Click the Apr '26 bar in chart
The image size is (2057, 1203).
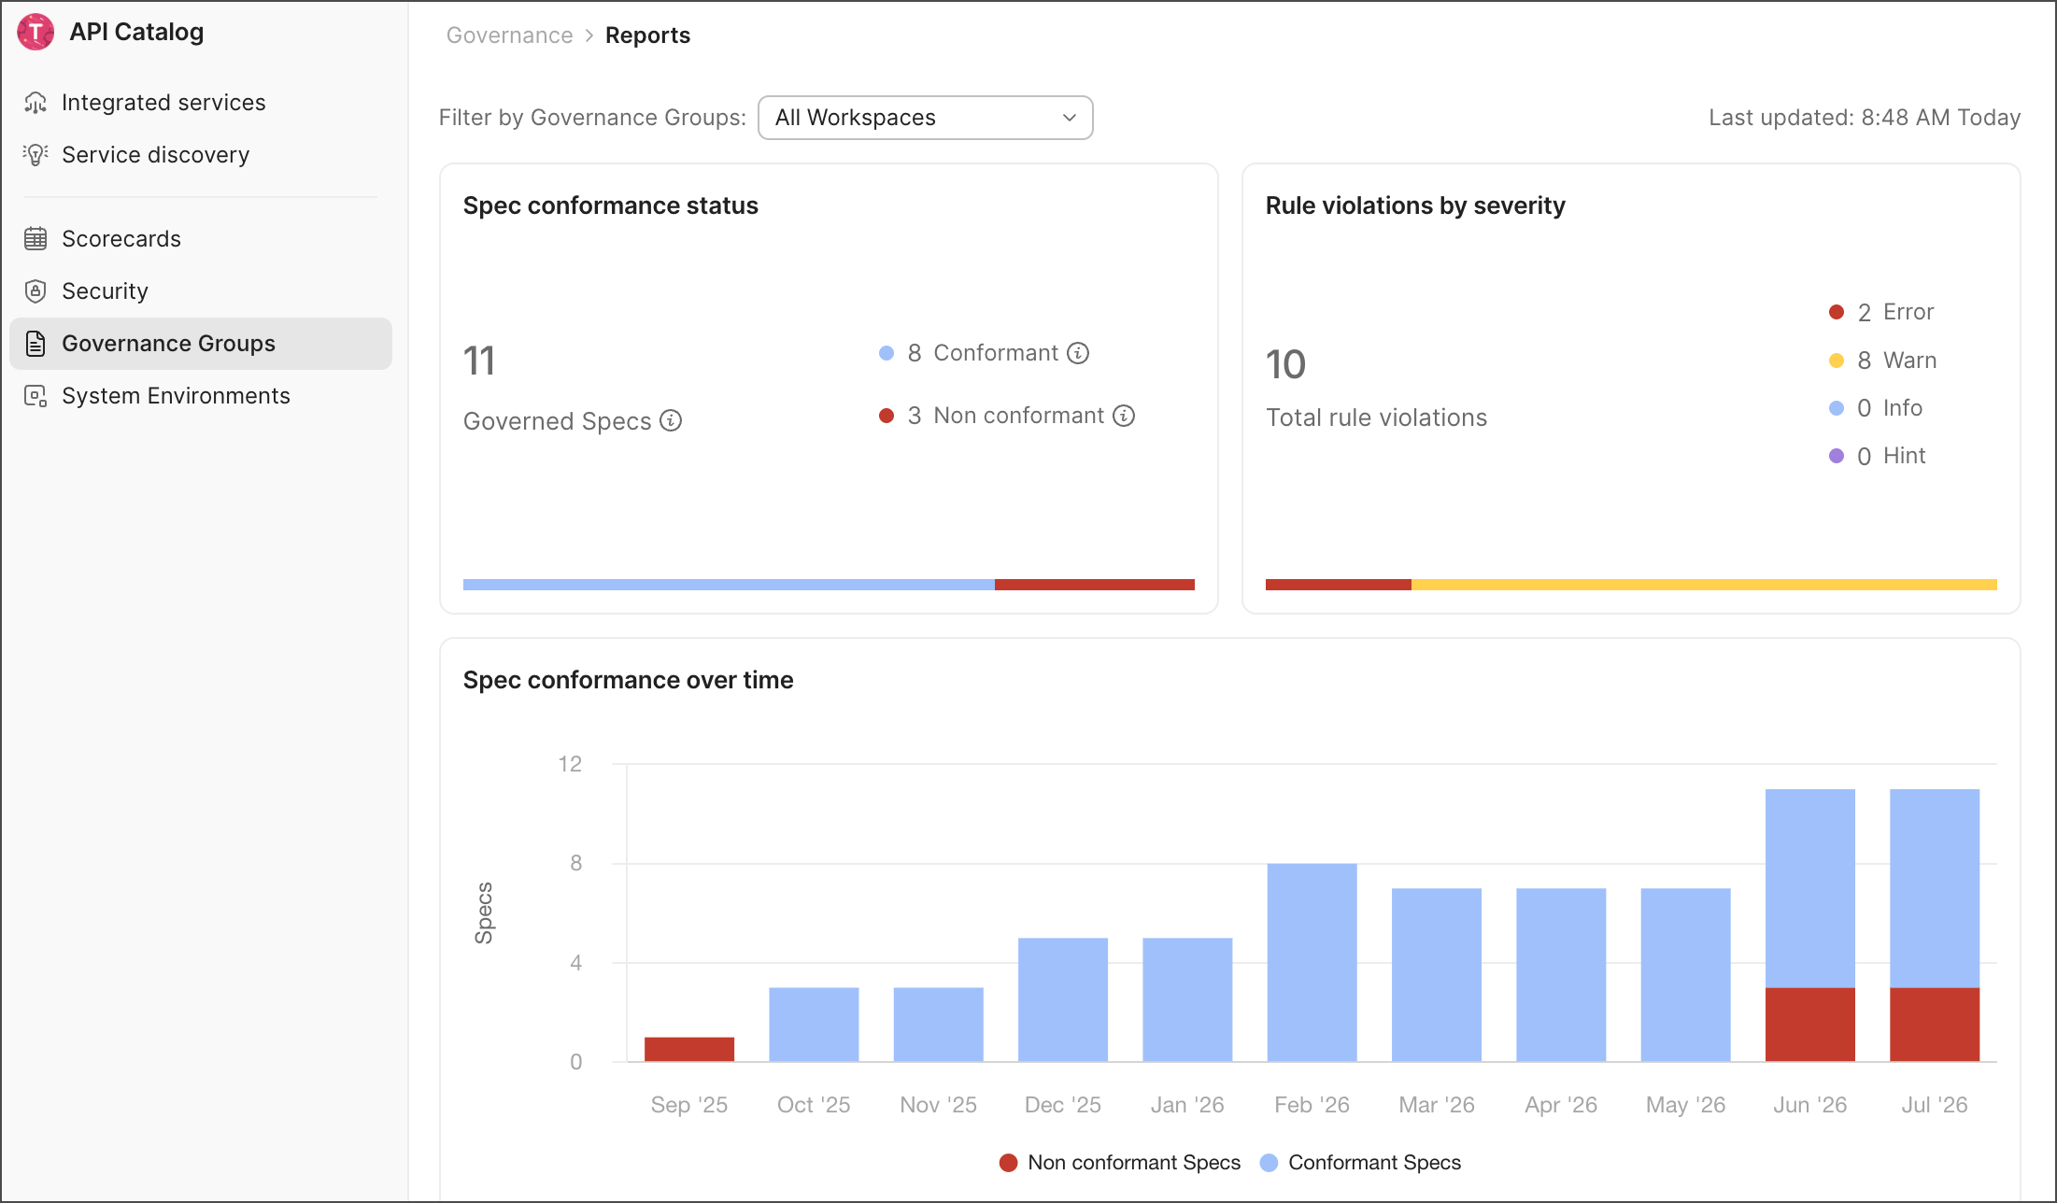[x=1561, y=975]
